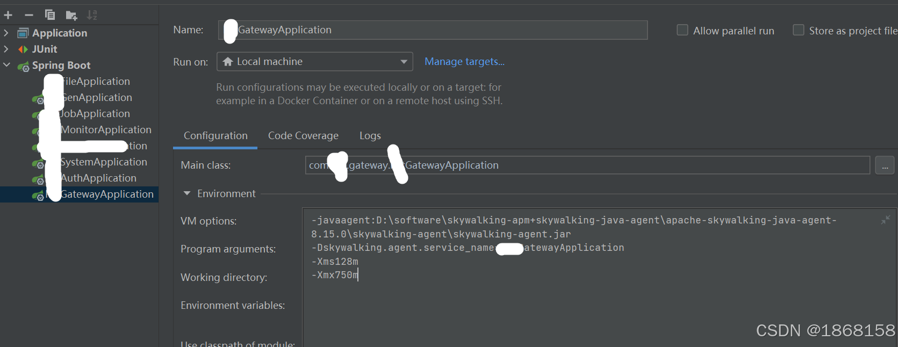
Task: Switch to the Logs tab
Action: pos(370,136)
